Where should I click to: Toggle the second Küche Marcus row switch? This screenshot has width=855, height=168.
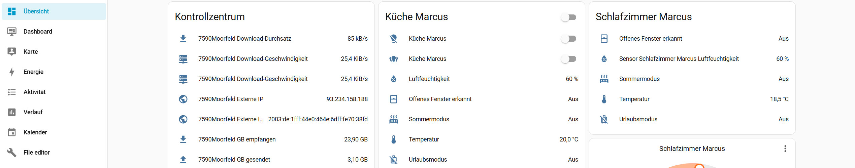point(569,59)
